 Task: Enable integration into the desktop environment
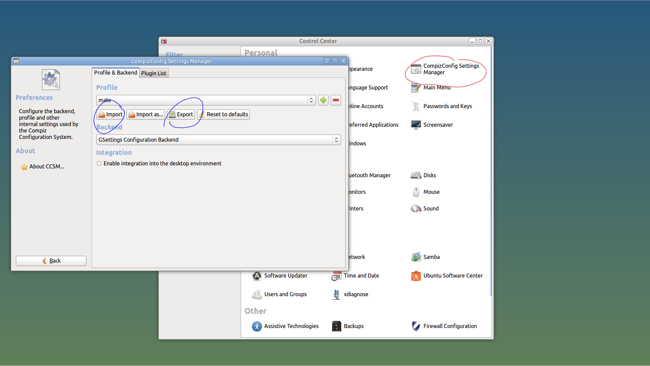point(99,163)
